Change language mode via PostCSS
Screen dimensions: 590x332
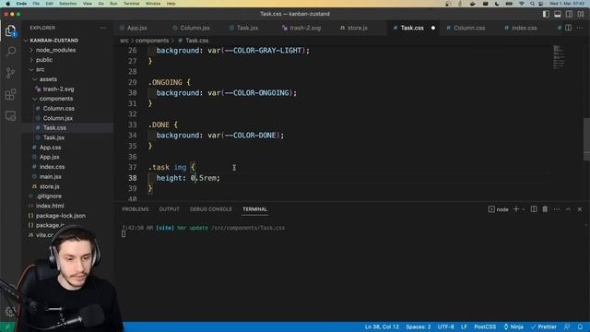tap(485, 326)
